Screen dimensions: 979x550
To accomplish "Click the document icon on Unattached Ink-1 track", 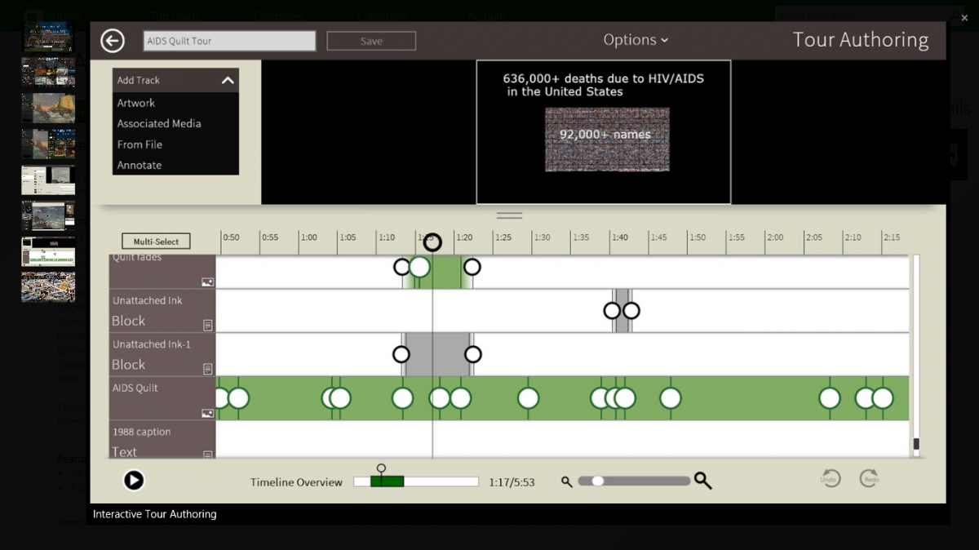I will (x=208, y=369).
